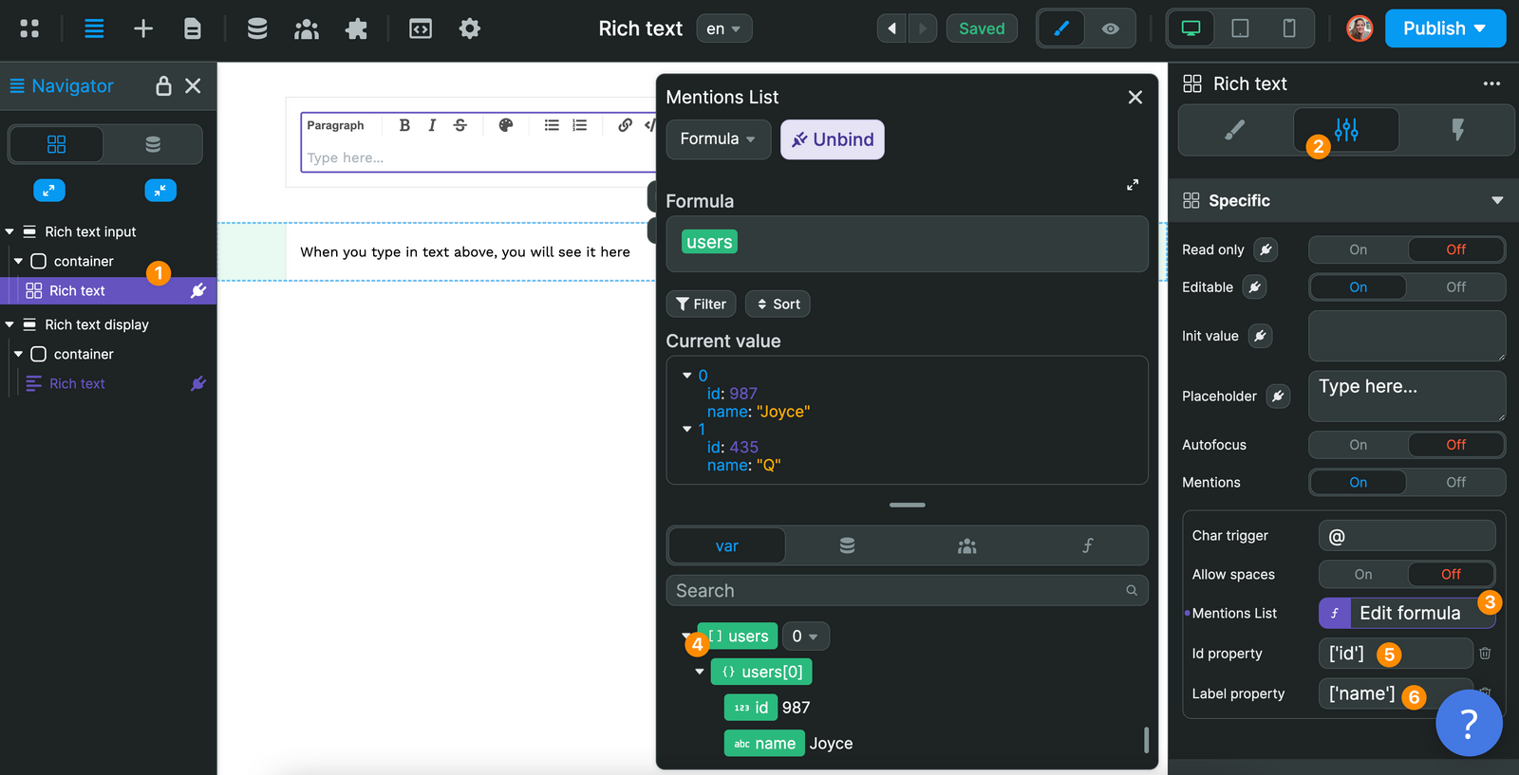Insert numbered list in editor
This screenshot has width=1519, height=775.
[x=579, y=125]
